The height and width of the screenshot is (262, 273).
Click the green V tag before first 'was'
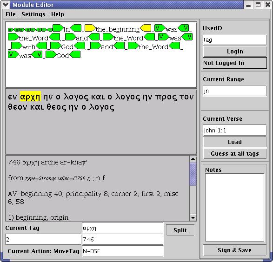(160, 28)
